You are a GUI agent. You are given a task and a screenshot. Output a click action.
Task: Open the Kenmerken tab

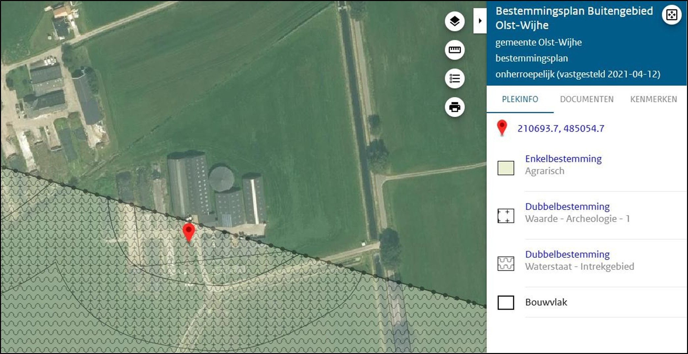[653, 99]
